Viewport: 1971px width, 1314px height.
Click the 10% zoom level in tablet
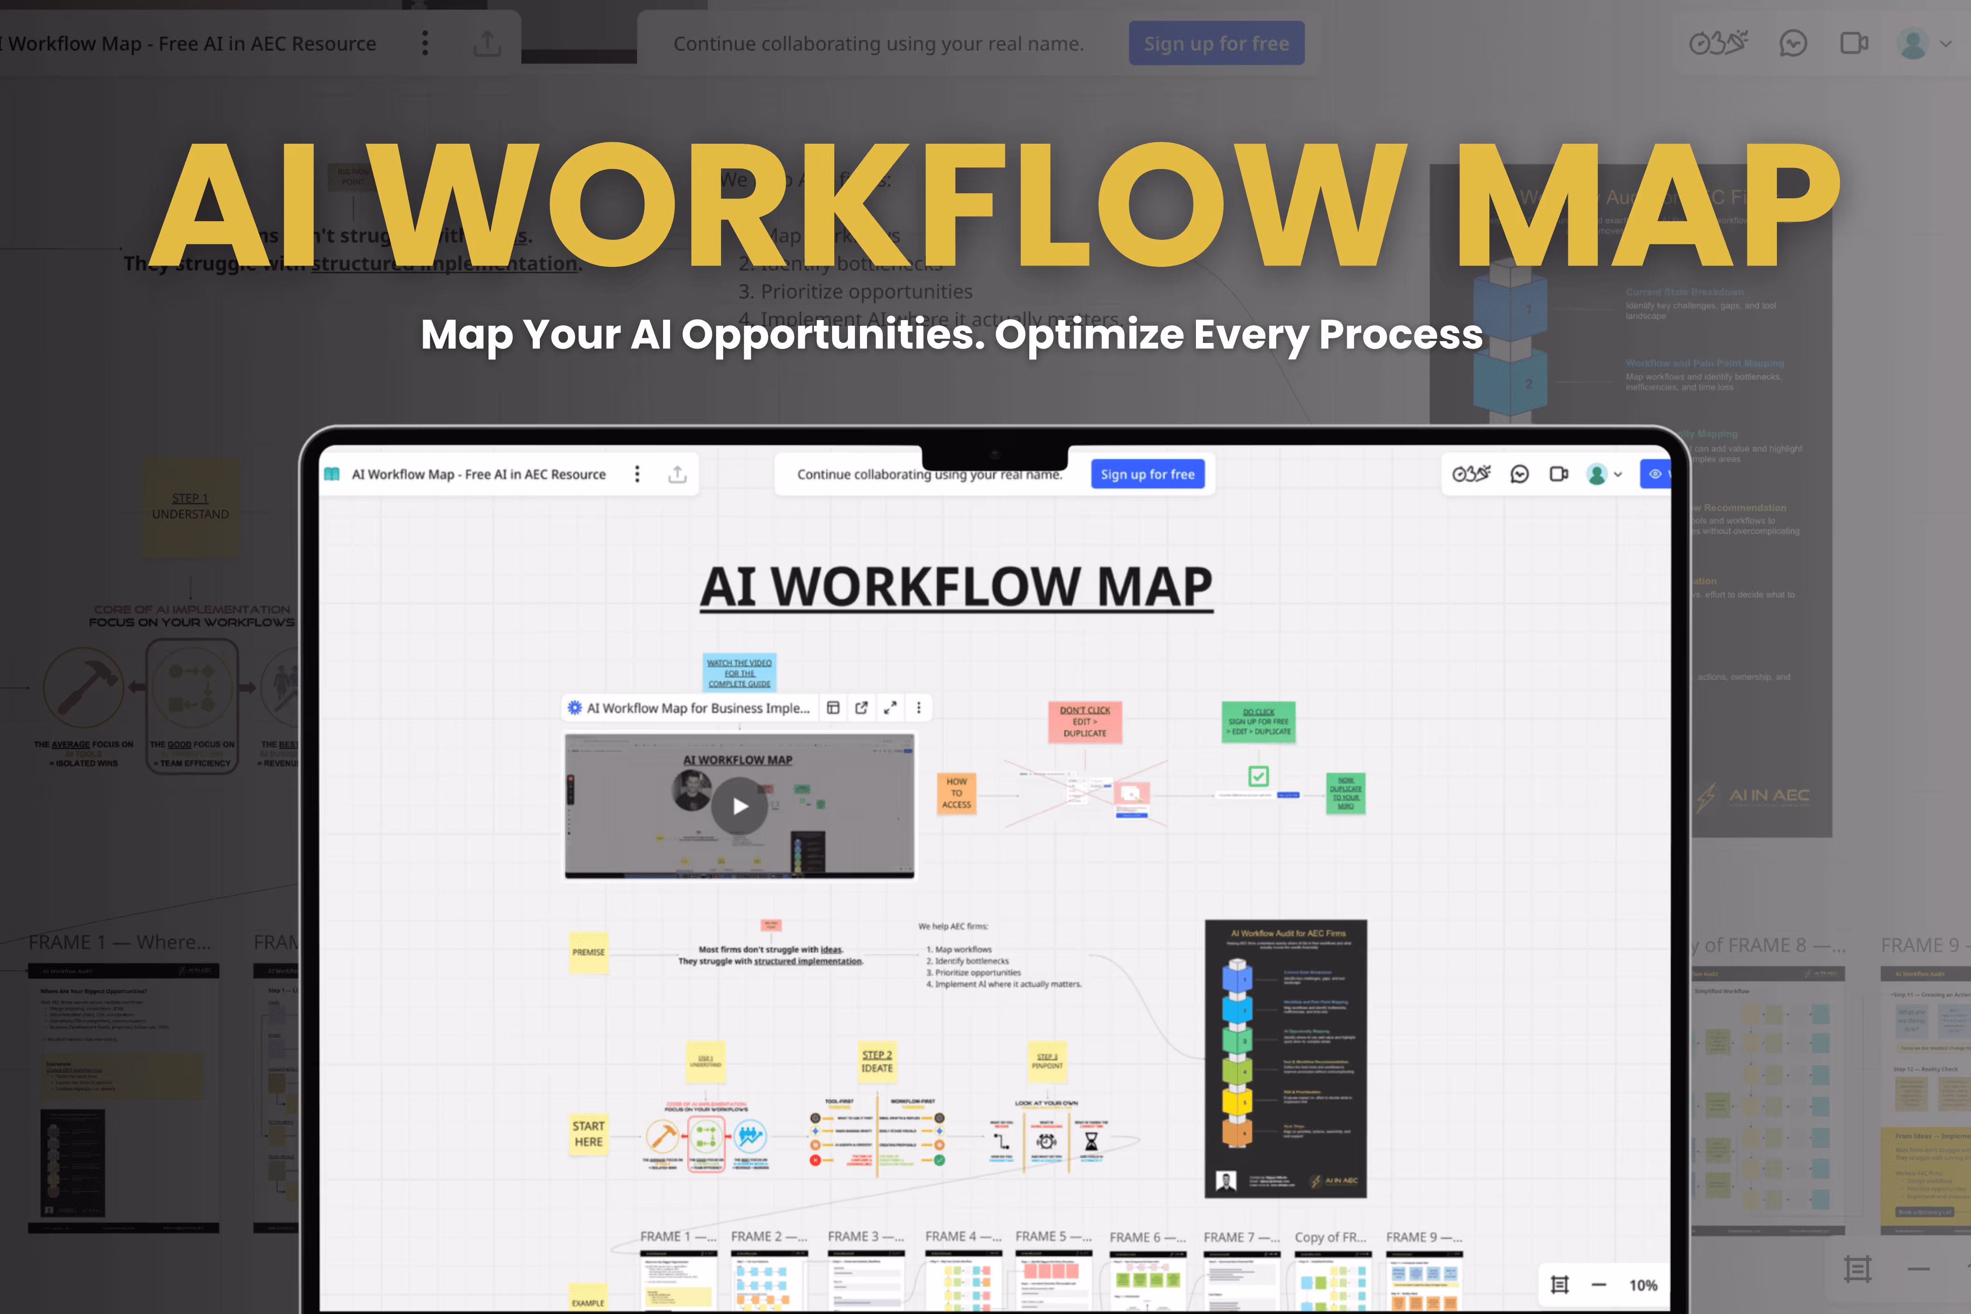click(x=1642, y=1286)
